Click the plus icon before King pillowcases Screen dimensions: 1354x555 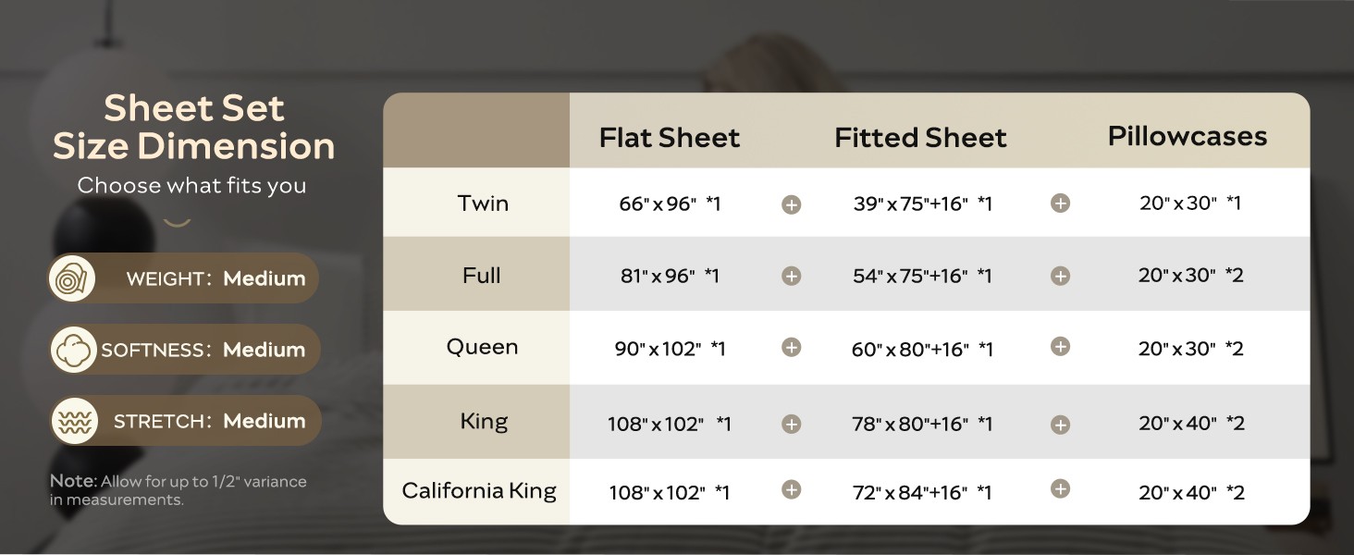point(1061,425)
